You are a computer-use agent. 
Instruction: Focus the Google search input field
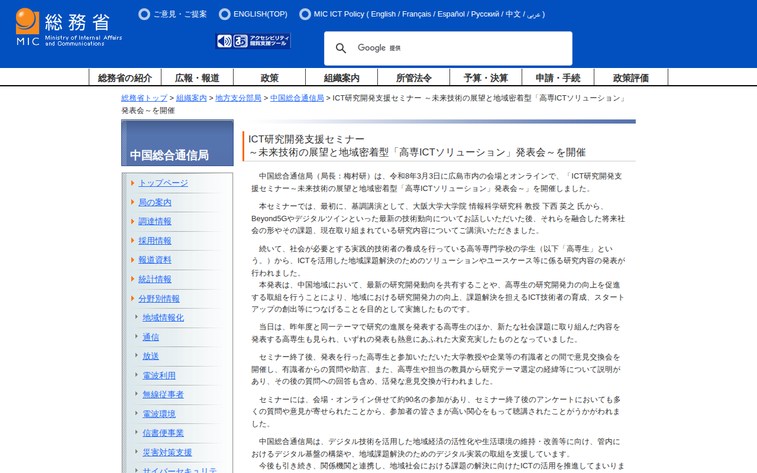[x=461, y=48]
